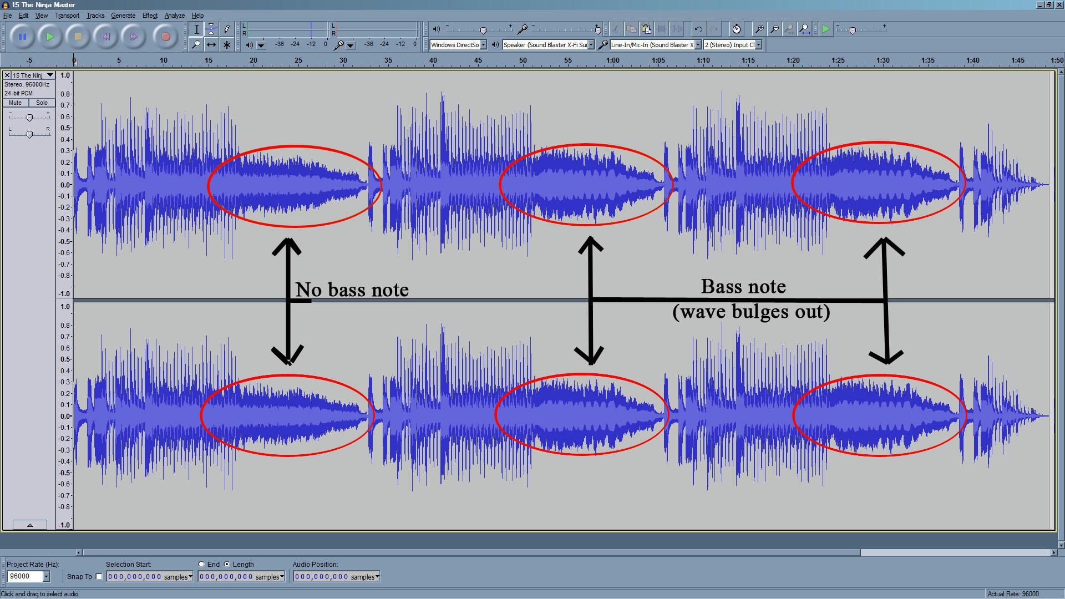Mute the Ninja Master track
1065x599 pixels.
tap(16, 103)
